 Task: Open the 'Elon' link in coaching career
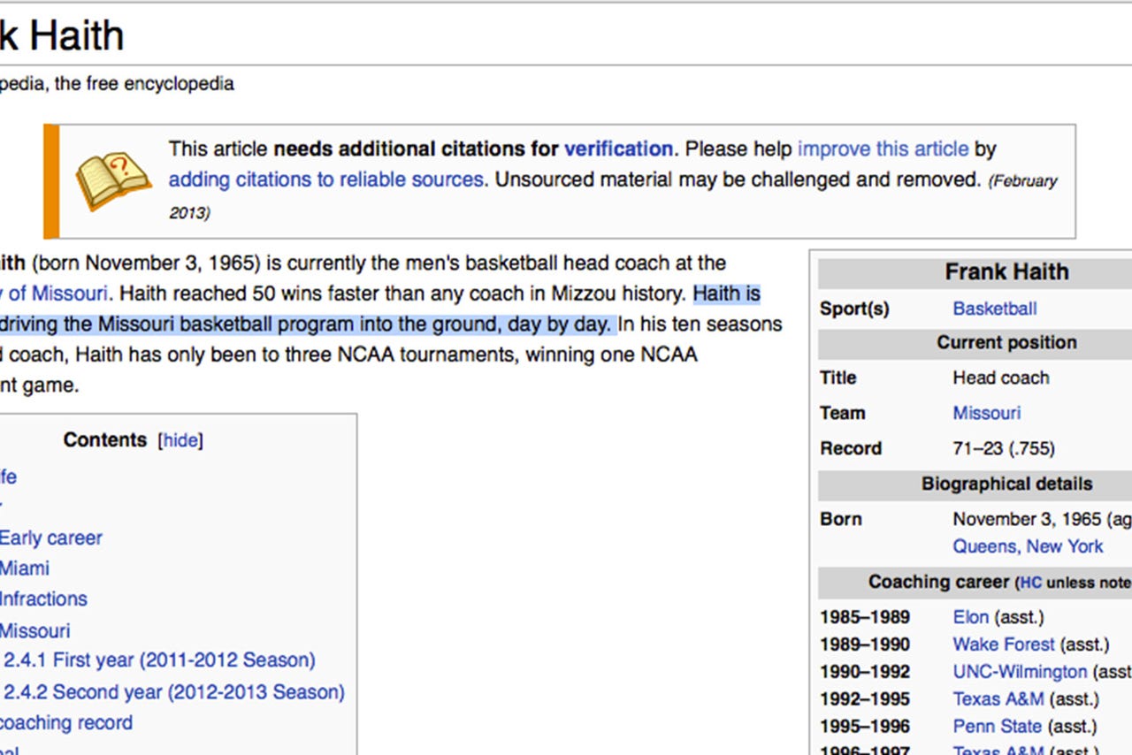pos(971,617)
